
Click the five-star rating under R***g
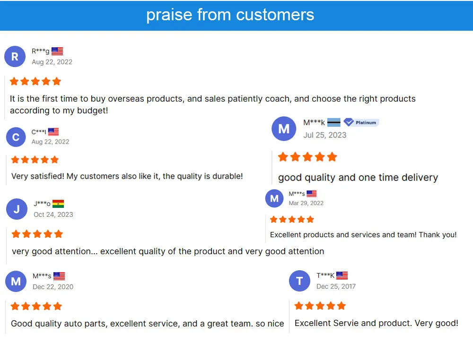[x=35, y=81]
